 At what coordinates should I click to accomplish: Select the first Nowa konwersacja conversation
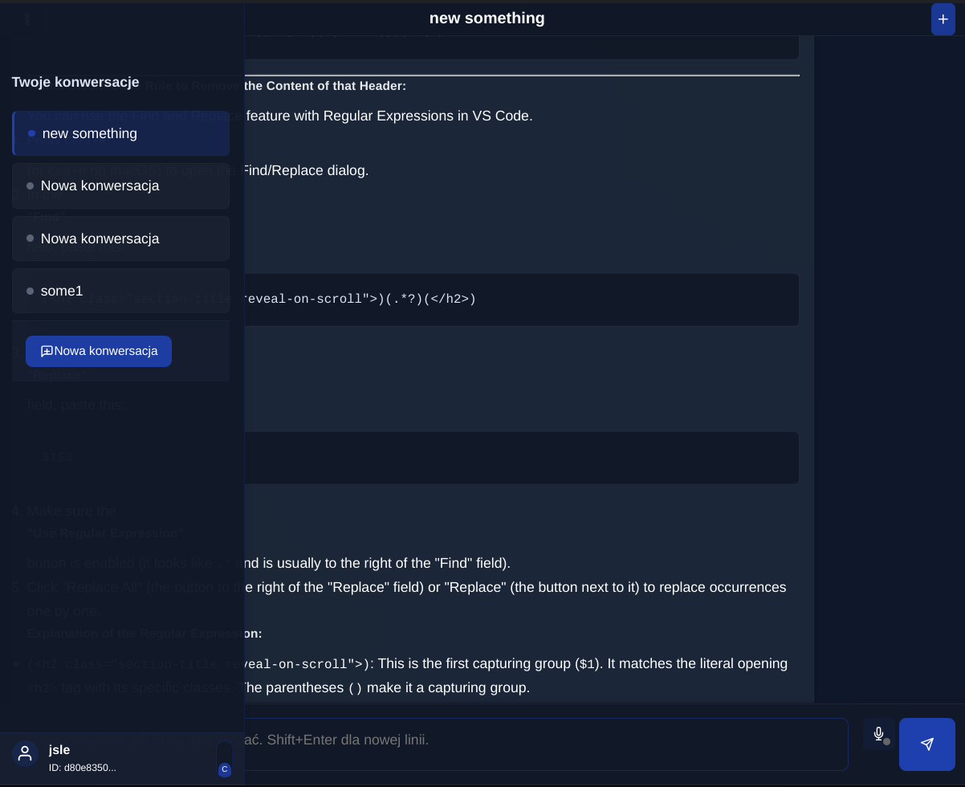click(120, 186)
